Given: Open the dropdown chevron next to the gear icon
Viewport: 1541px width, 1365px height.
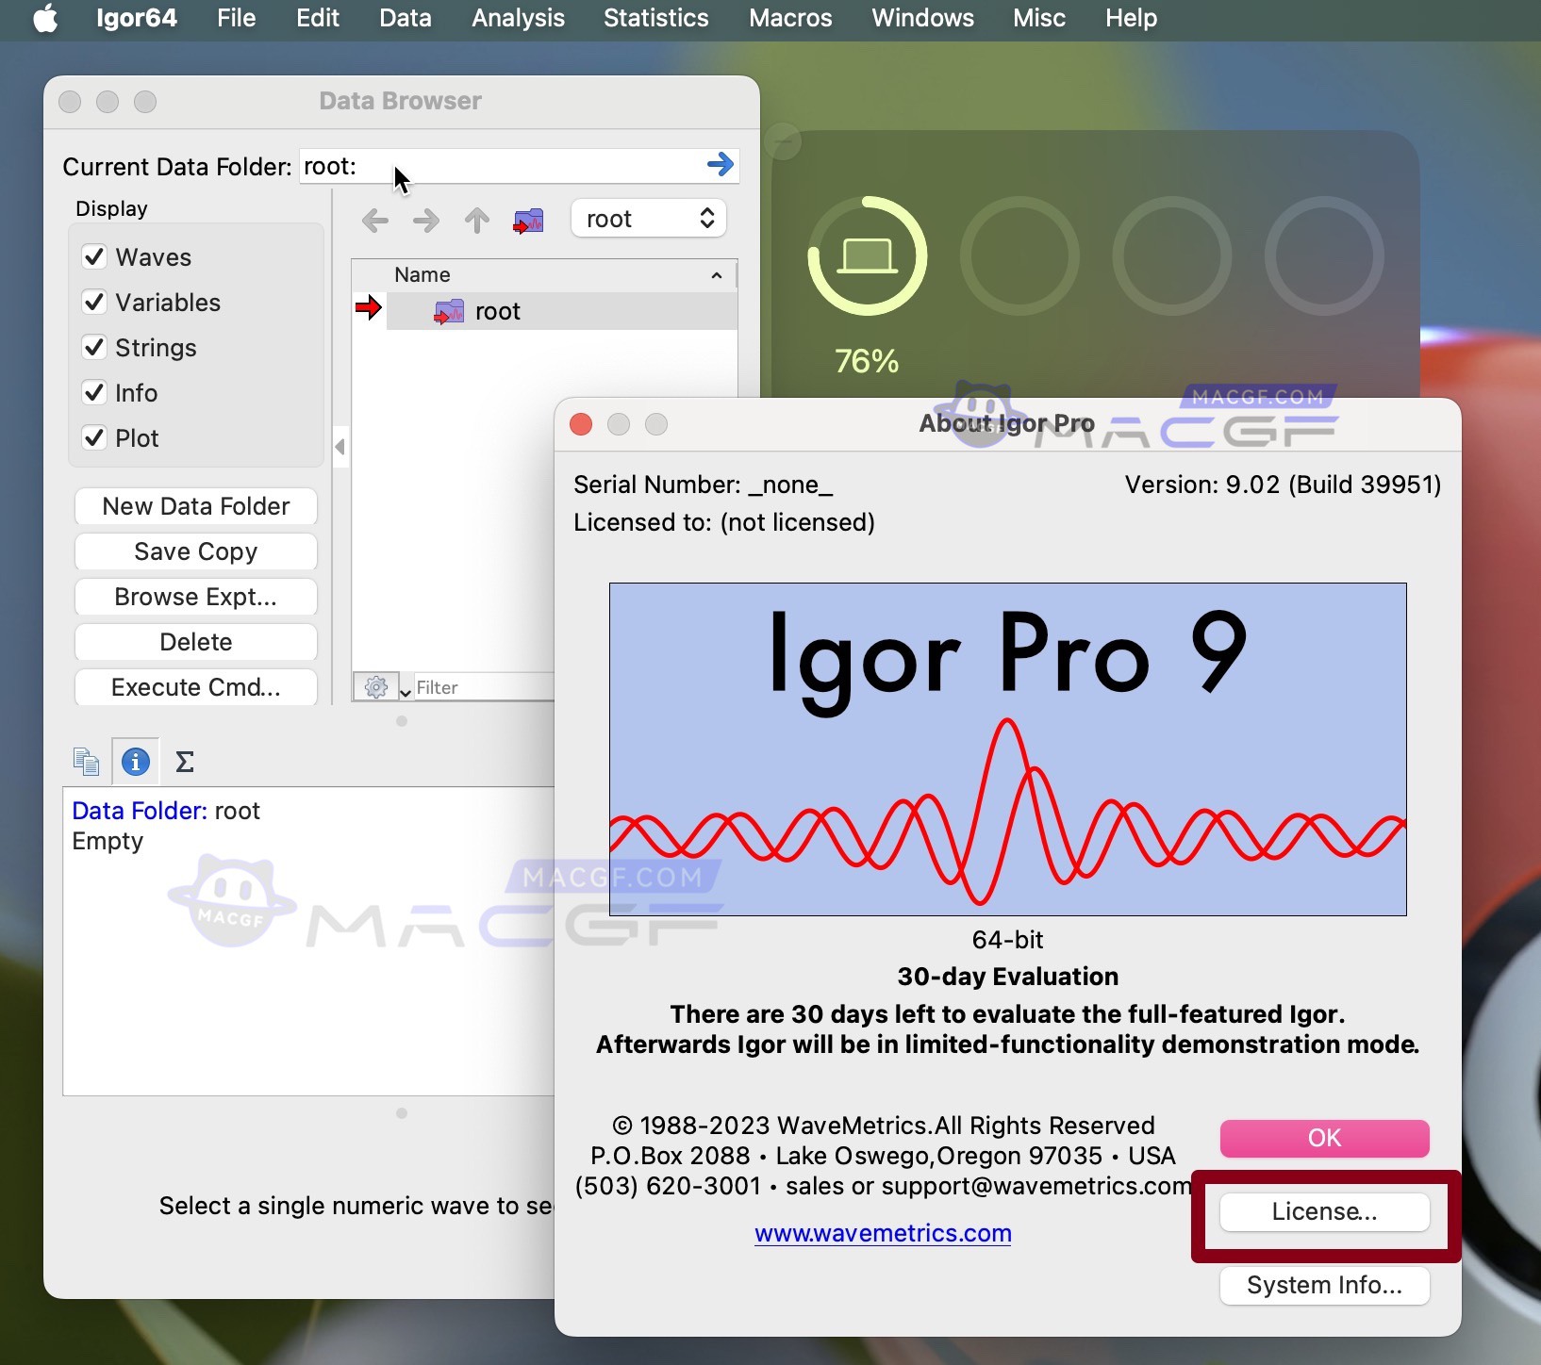Looking at the screenshot, I should click(405, 691).
